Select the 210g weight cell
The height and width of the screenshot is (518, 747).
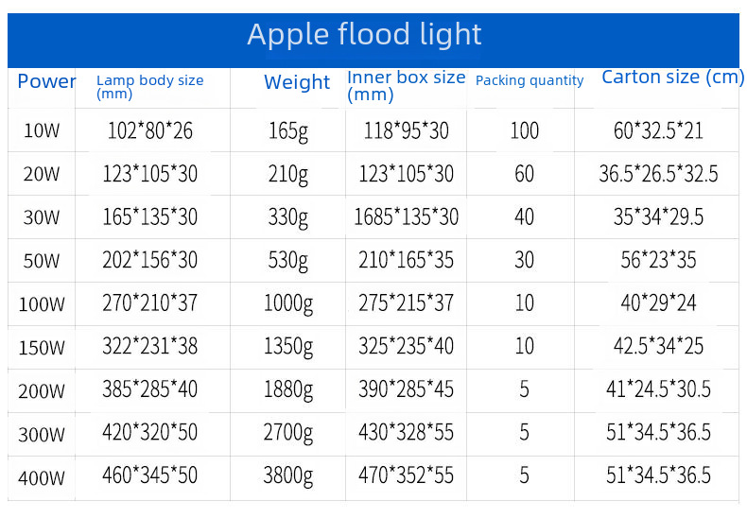click(x=288, y=174)
